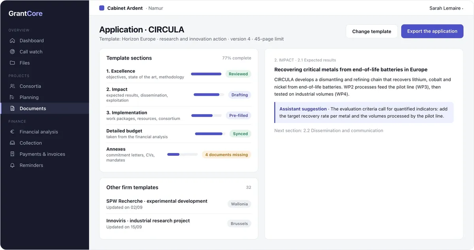Click the Wallonia tag
Image resolution: width=474 pixels, height=250 pixels.
click(239, 204)
